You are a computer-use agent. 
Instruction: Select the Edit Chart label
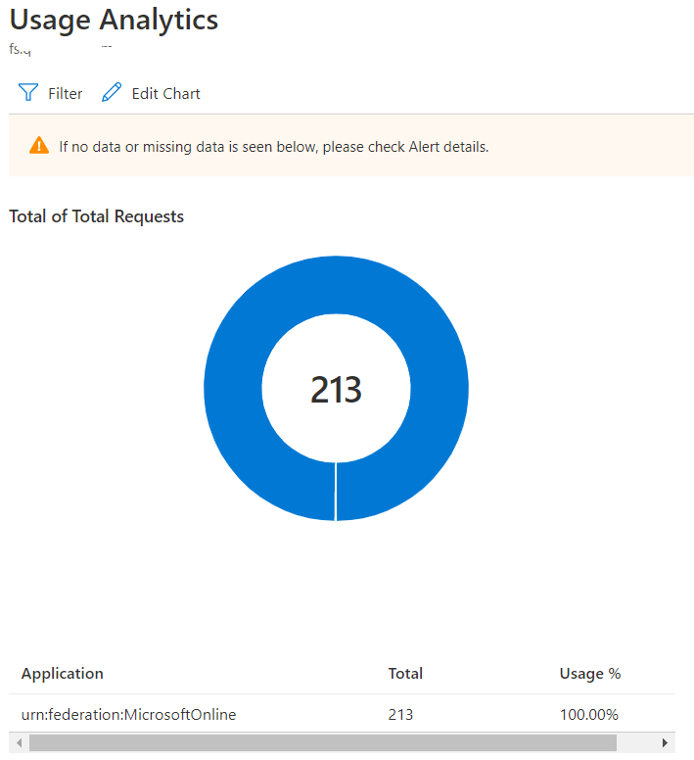point(166,94)
